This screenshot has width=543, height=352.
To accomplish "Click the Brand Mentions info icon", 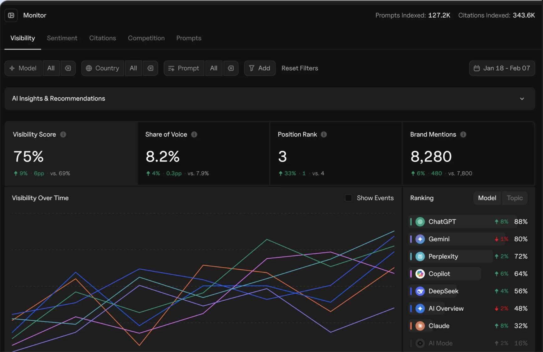I will (x=463, y=134).
